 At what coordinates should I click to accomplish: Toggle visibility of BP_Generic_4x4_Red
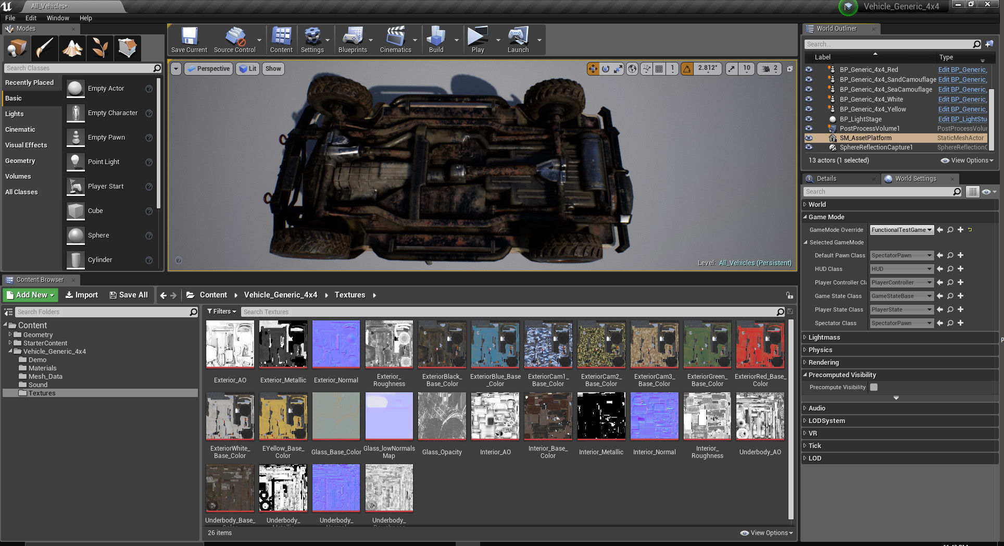(x=809, y=69)
